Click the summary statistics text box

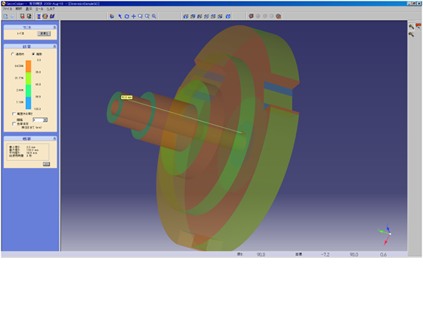tap(27, 151)
